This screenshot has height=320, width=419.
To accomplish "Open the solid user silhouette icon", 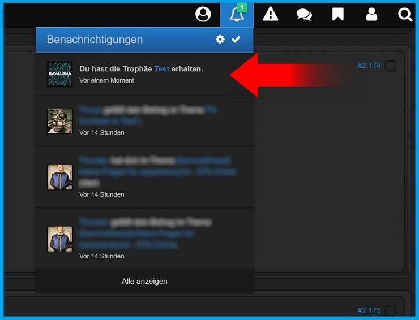I will click(371, 14).
